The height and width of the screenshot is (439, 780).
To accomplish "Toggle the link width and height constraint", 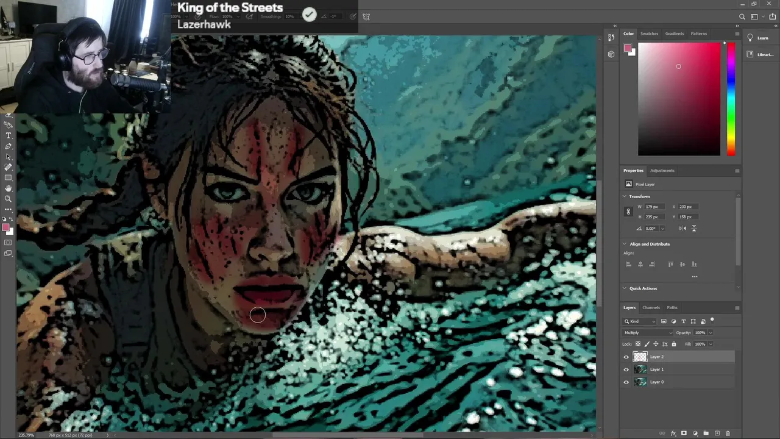I will (x=628, y=212).
